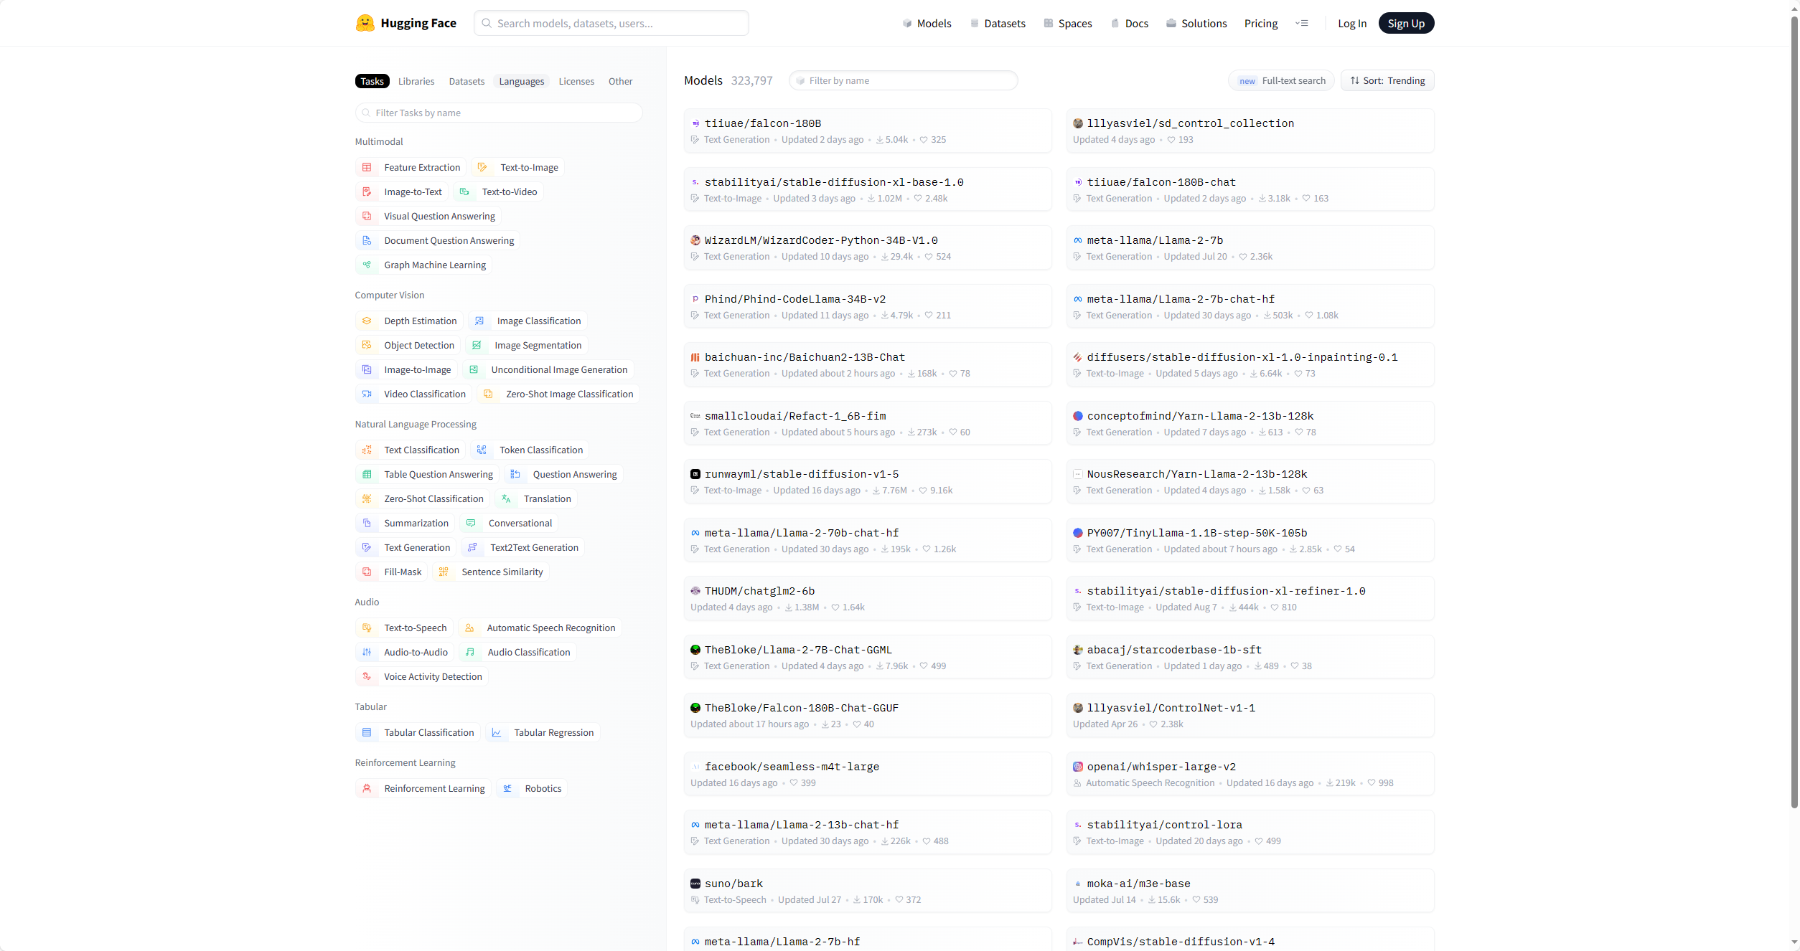
Task: Select the Sentence Similarity task filter
Action: point(491,572)
